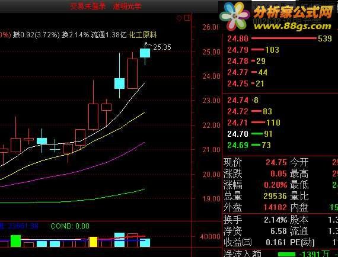Click the 振0.92(3.72%) amplitude text
This screenshot has height=257, width=338.
tap(36, 35)
